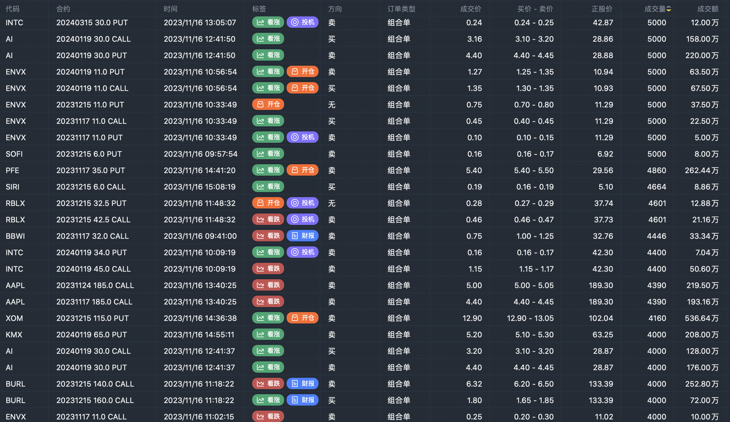Click the 开仓 tag on PFE 35.0 PUT row
The width and height of the screenshot is (730, 422).
point(303,170)
